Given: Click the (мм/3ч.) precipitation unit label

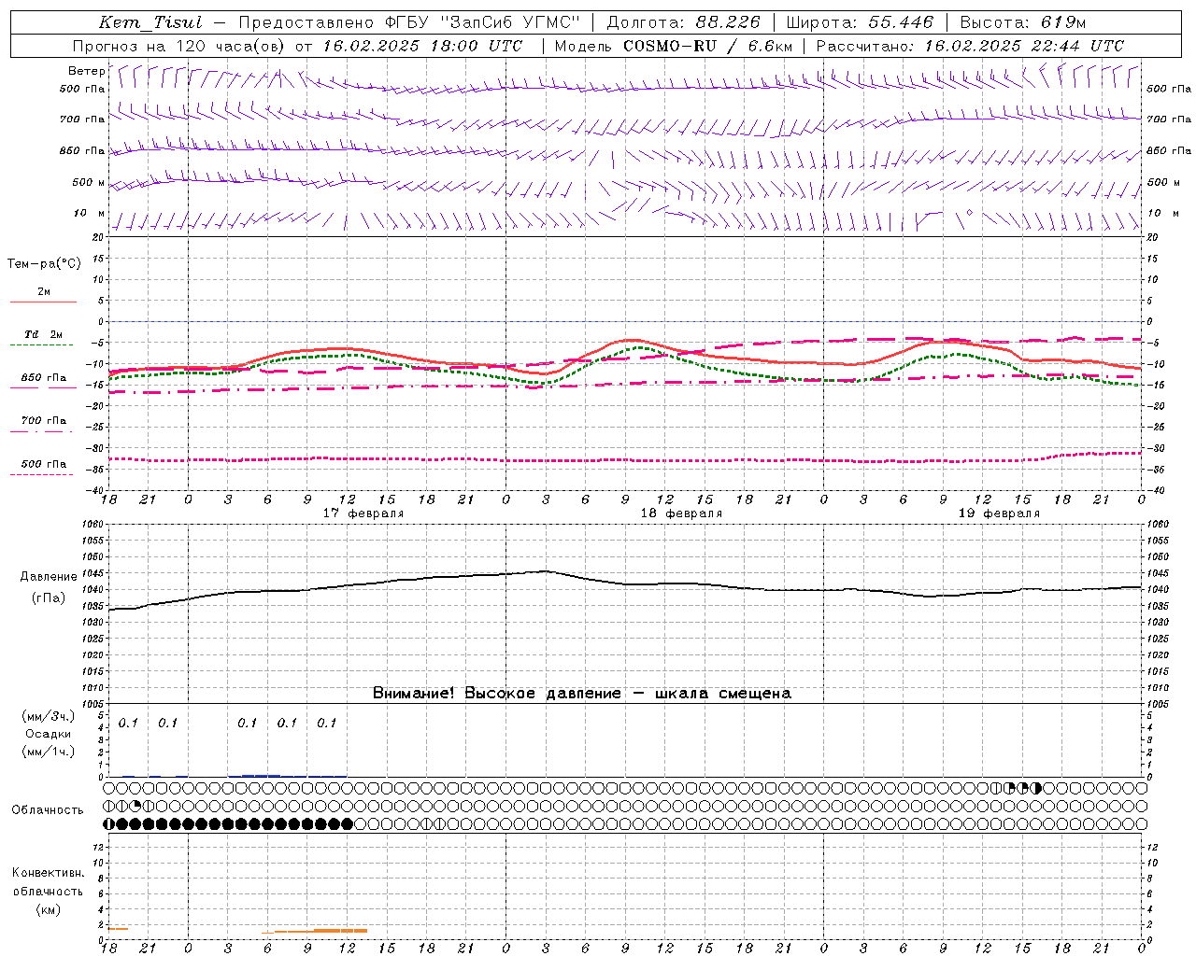Looking at the screenshot, I should coord(49,716).
